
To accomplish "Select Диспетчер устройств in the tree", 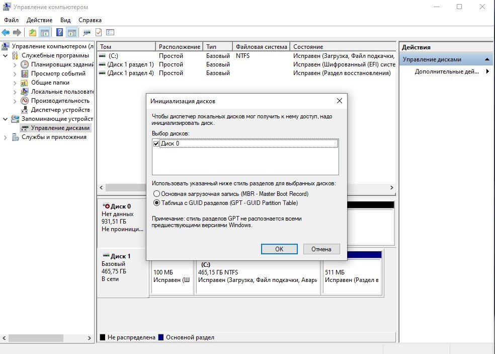I will [60, 110].
